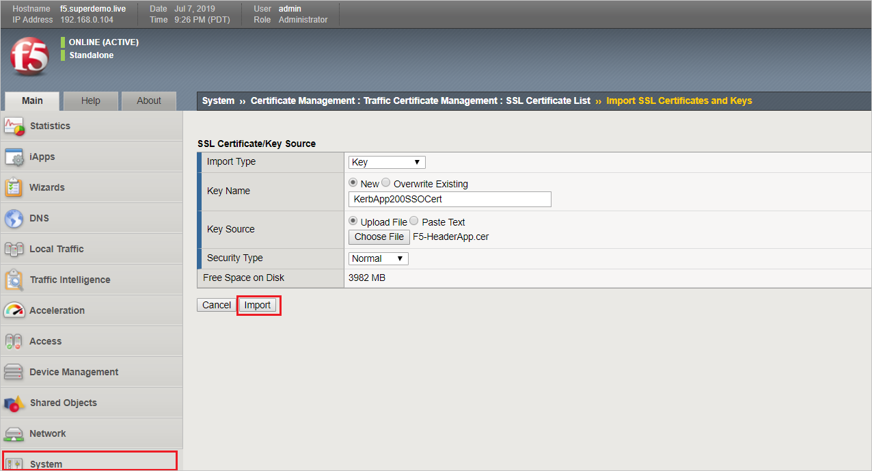Click the hostname f5.superdemo.live
Viewport: 872px width, 471px height.
click(x=93, y=9)
